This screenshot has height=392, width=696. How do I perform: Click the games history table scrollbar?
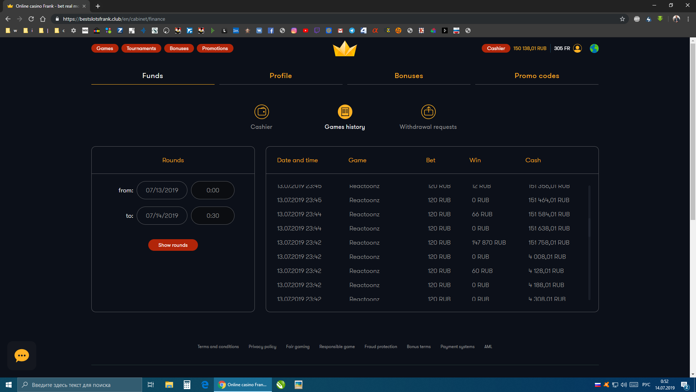[589, 227]
